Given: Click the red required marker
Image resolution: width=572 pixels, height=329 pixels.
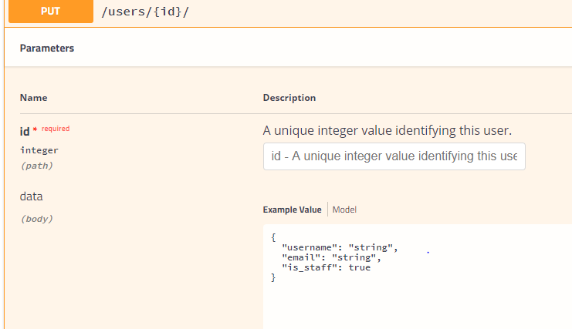Looking at the screenshot, I should coord(55,129).
